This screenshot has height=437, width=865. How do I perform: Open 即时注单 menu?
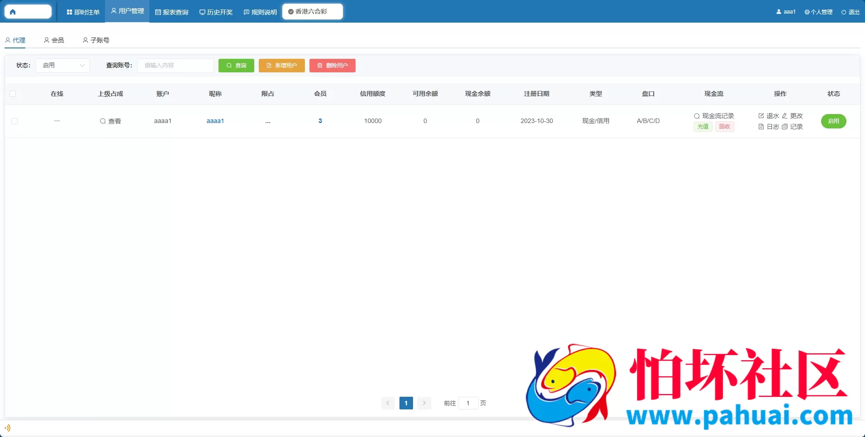click(x=83, y=12)
